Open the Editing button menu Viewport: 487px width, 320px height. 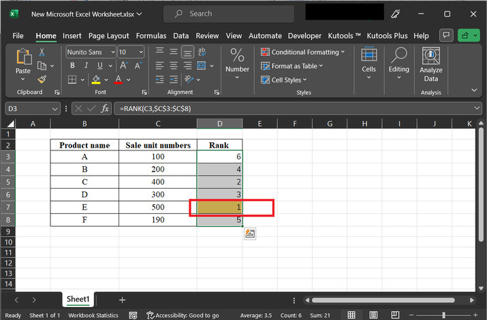[398, 63]
